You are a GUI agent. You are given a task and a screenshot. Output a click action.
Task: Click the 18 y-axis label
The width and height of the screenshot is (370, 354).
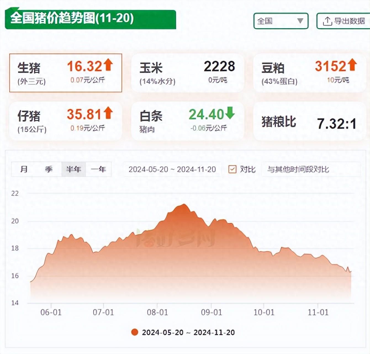point(15,248)
